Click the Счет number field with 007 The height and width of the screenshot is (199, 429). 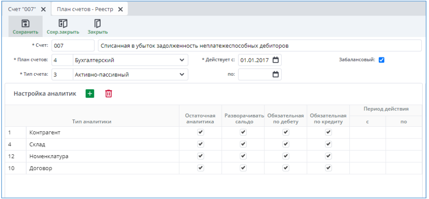[73, 45]
